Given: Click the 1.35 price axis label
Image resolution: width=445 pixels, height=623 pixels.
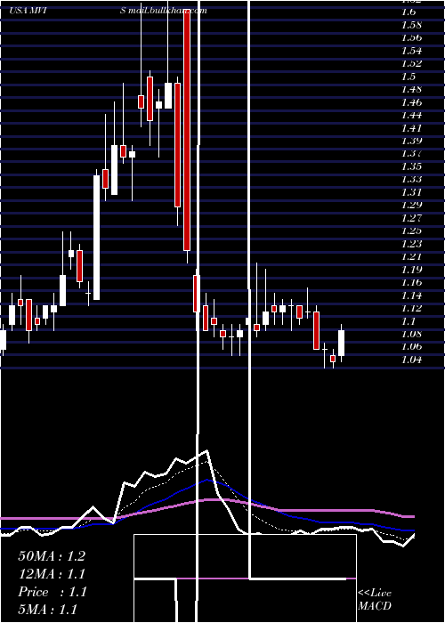Looking at the screenshot, I should [x=411, y=166].
